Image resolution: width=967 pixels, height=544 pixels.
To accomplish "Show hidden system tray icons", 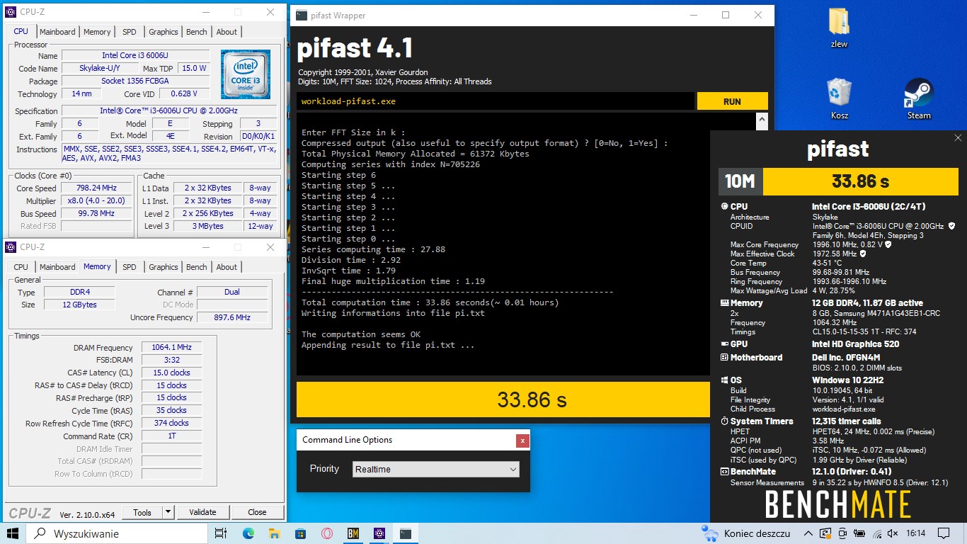I will [x=808, y=533].
